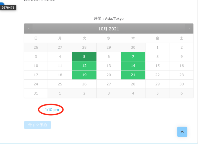This screenshot has width=198, height=144.
Task: Click the 木 weekday column header
Action: [133, 38]
